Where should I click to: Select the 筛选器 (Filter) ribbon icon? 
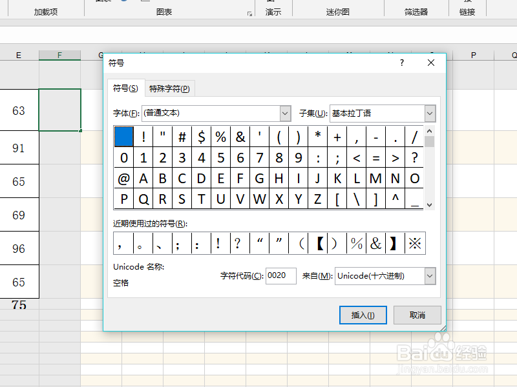click(x=416, y=11)
